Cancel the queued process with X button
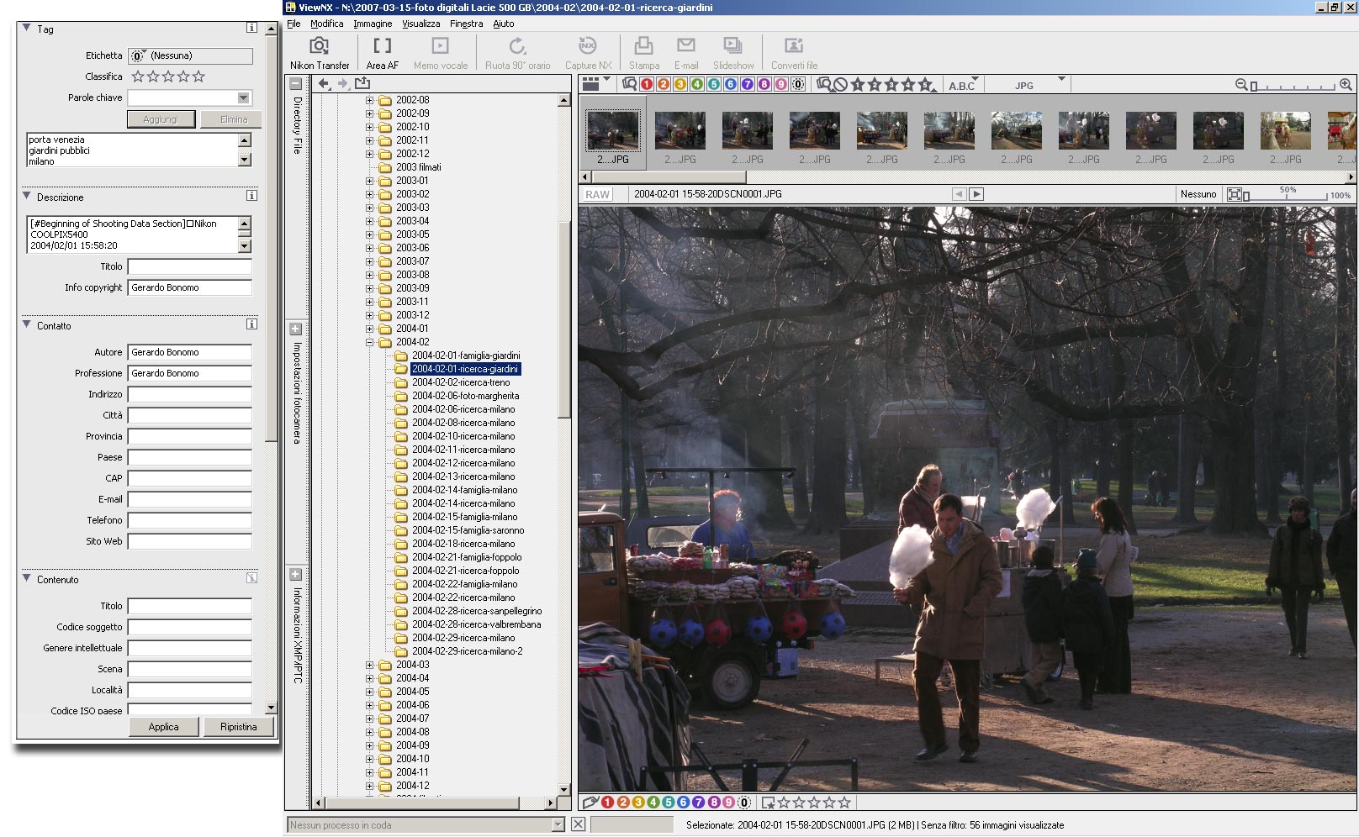The width and height of the screenshot is (1359, 837). click(x=579, y=824)
